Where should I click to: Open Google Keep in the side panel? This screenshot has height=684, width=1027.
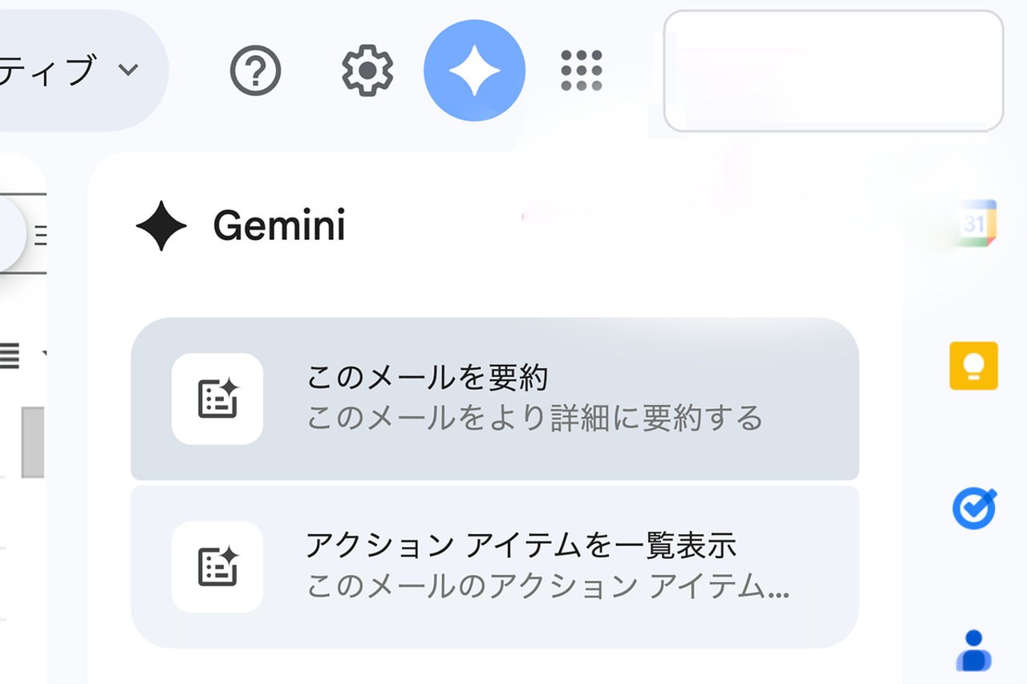[x=973, y=366]
